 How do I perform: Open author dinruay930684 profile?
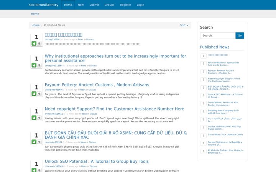(x=52, y=39)
